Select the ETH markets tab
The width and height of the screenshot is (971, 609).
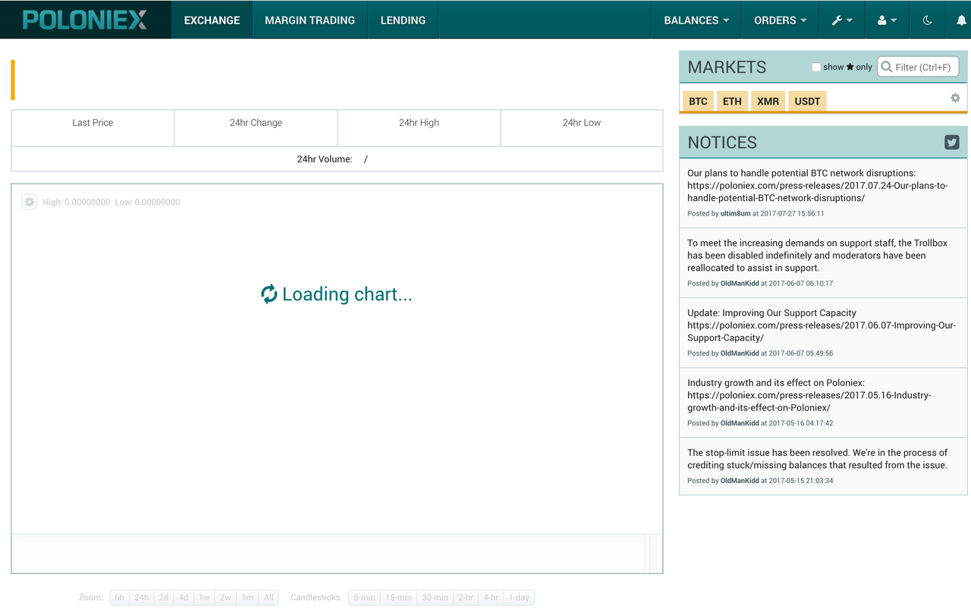click(732, 101)
